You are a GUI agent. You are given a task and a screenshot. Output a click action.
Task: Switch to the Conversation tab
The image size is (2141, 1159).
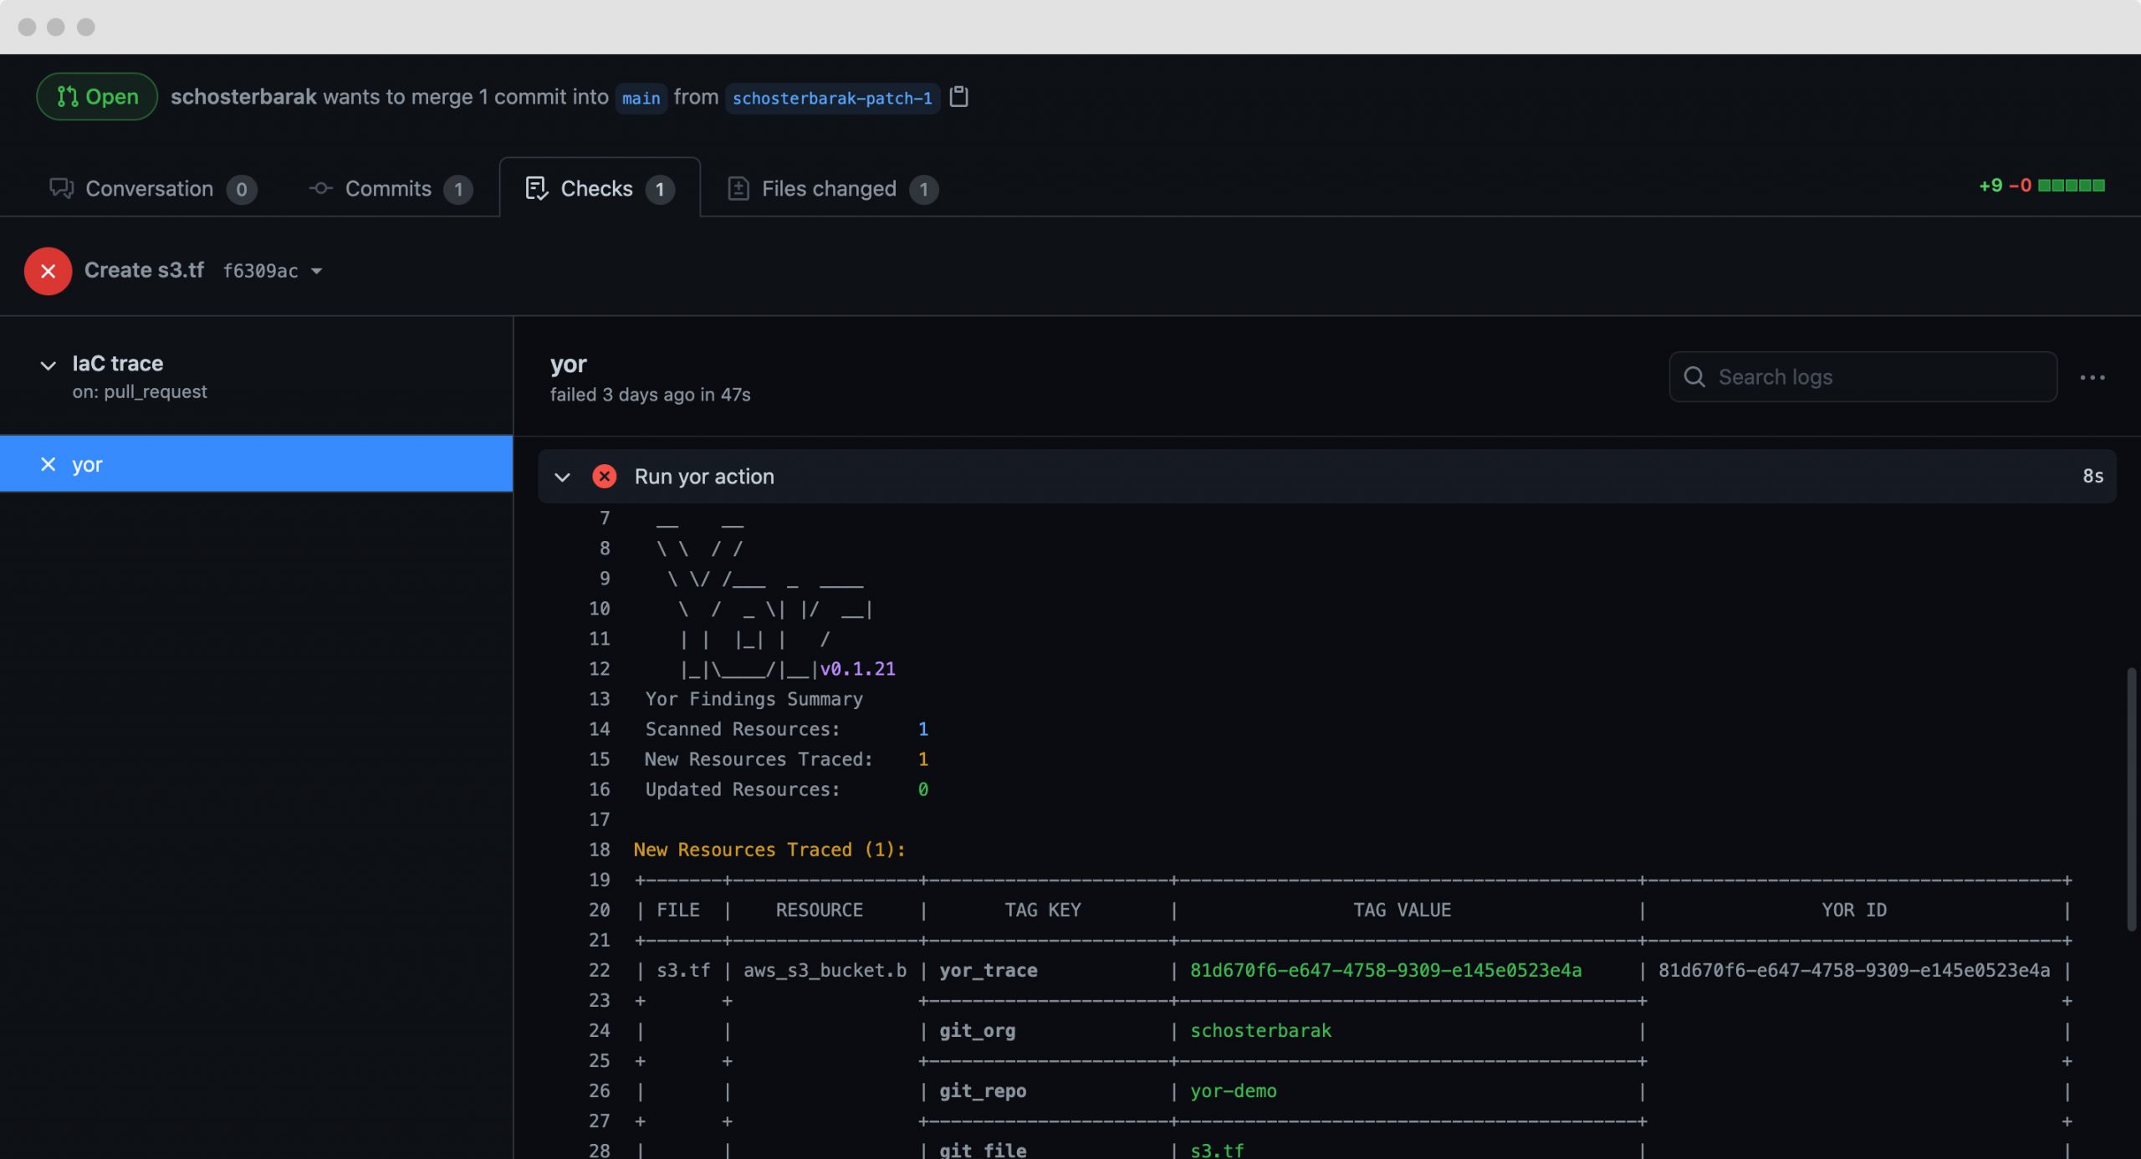tap(149, 188)
